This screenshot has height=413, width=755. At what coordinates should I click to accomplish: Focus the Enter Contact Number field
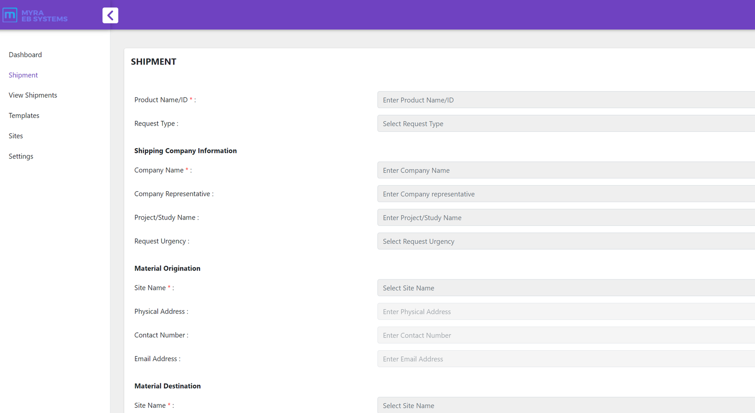point(566,335)
